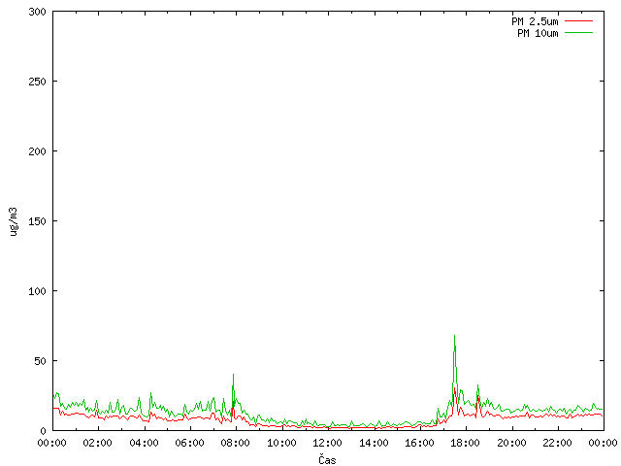Screen dimensions: 621x466
Task: Click the Čas x-axis title
Action: [327, 459]
